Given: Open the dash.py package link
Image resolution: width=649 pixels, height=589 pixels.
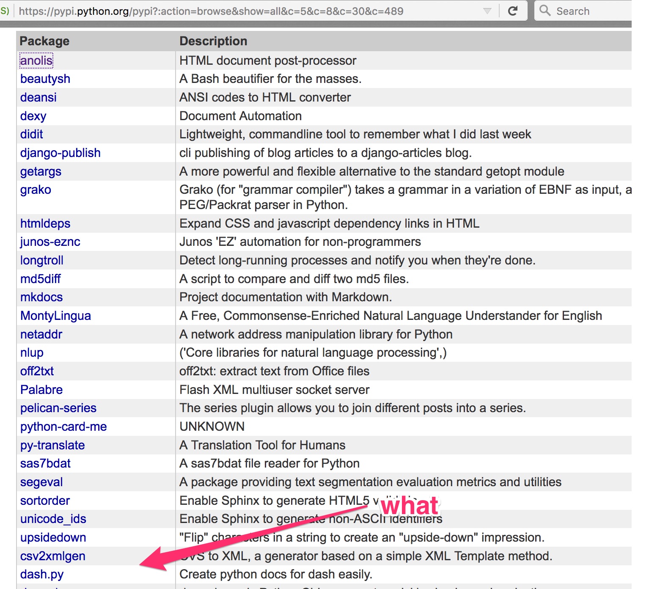Looking at the screenshot, I should pos(42,574).
